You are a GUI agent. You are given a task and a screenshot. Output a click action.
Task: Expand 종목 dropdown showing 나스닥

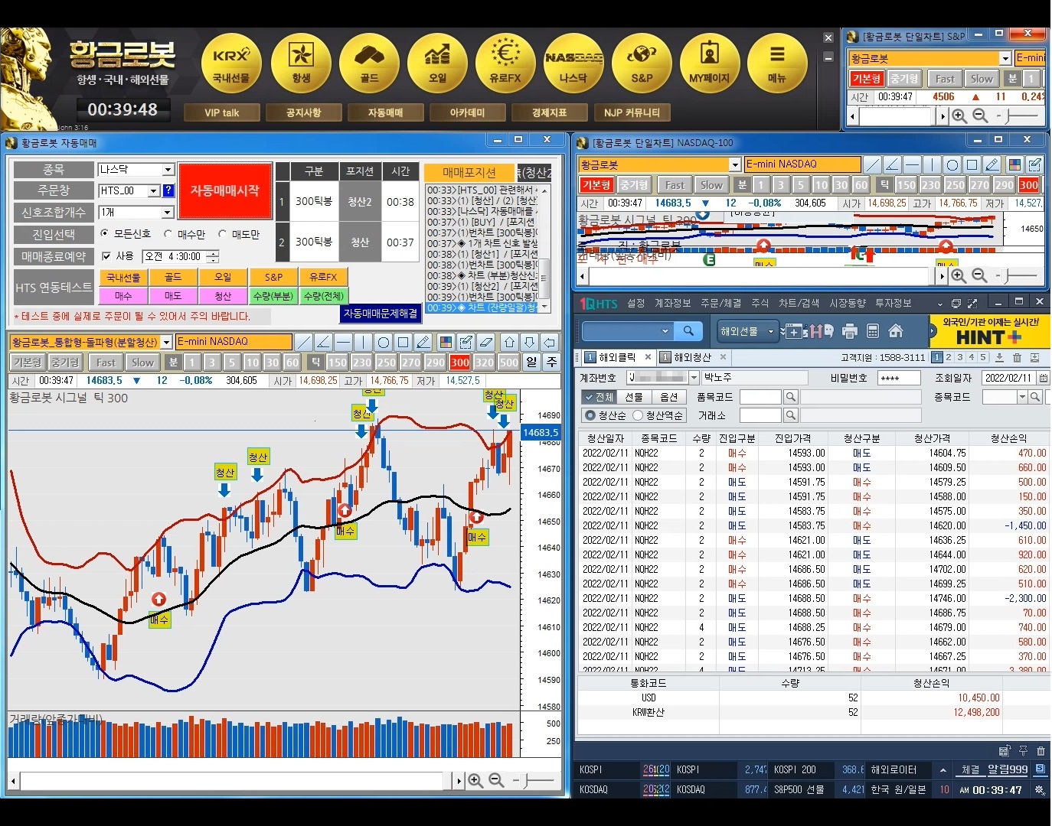point(168,169)
